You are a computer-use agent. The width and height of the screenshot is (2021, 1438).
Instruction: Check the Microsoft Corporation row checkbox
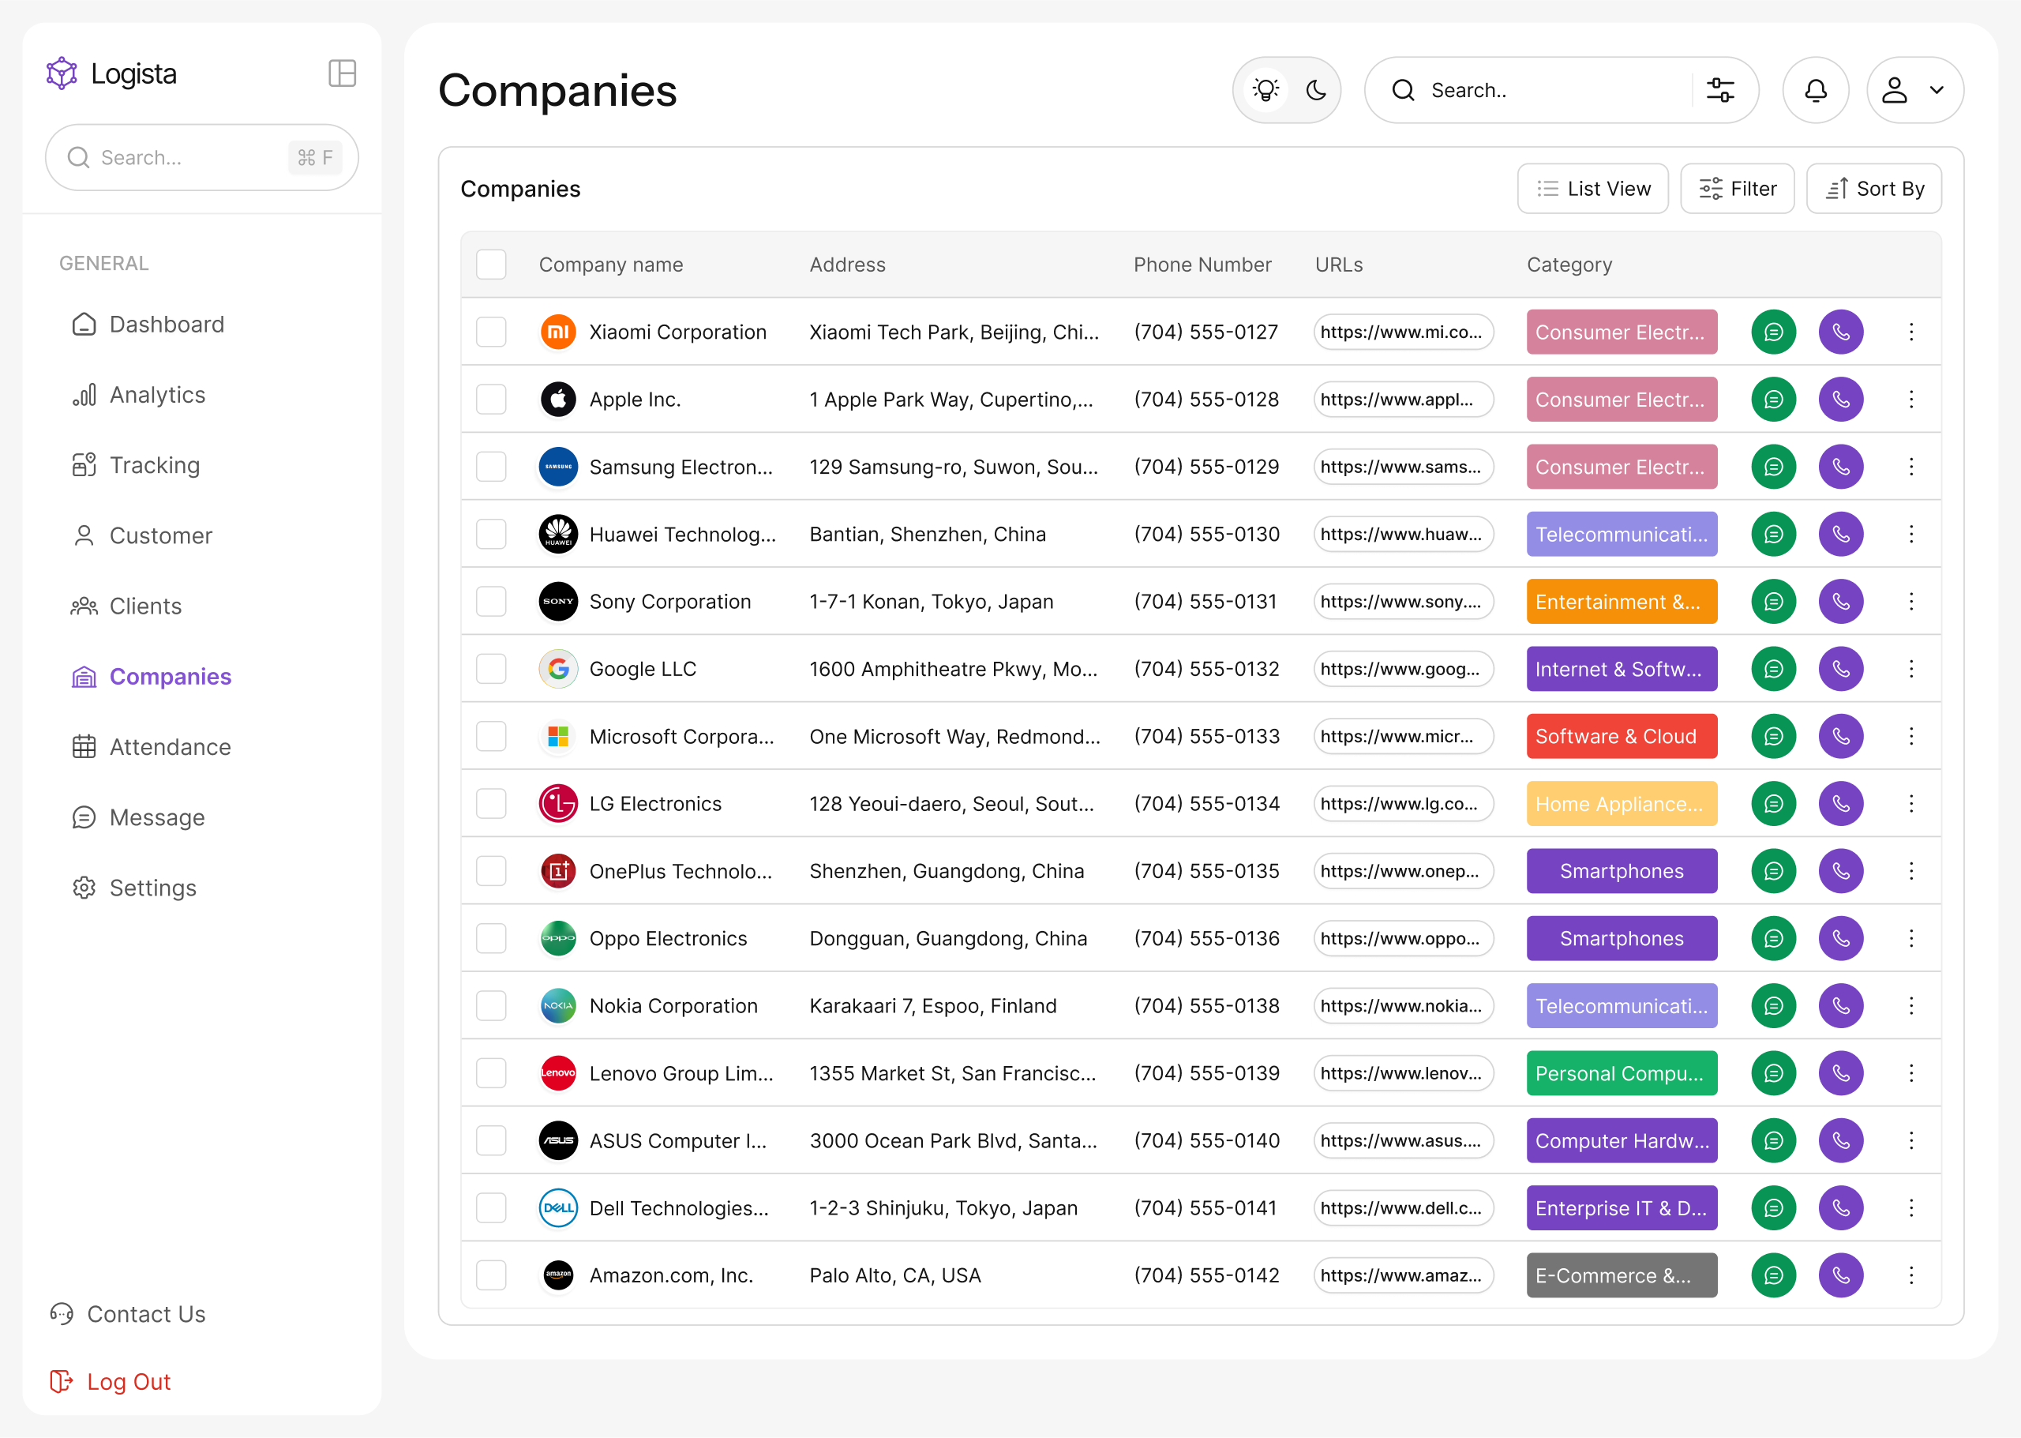[490, 736]
